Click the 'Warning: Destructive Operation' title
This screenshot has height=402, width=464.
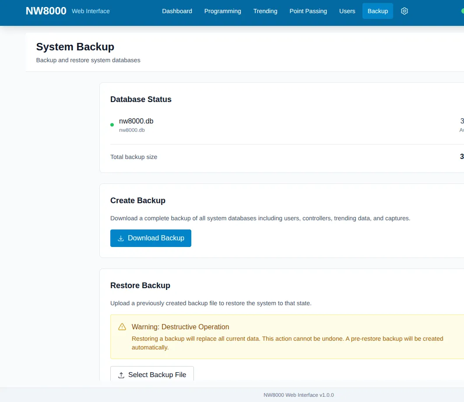click(180, 327)
